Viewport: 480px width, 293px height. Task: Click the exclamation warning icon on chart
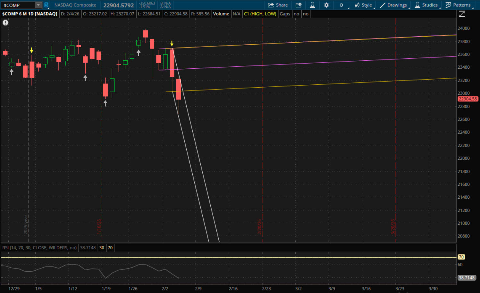pos(5,22)
